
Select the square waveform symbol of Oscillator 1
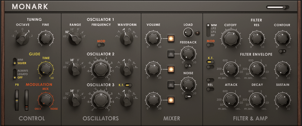[130, 29]
